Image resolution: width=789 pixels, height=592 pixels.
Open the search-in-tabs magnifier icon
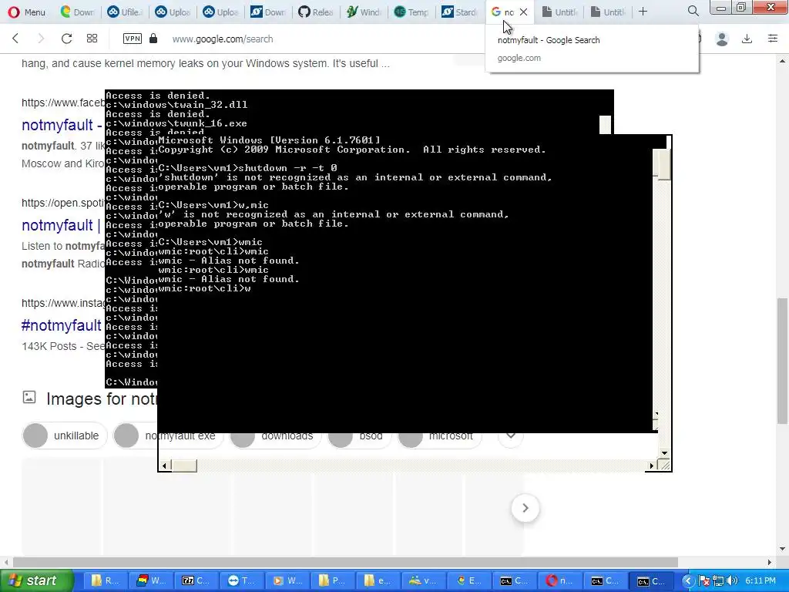click(x=693, y=11)
